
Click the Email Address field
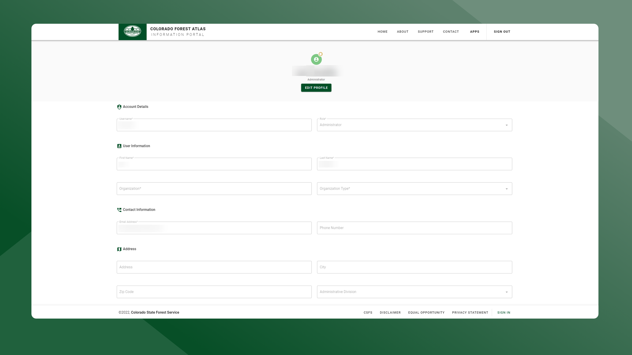(x=214, y=228)
